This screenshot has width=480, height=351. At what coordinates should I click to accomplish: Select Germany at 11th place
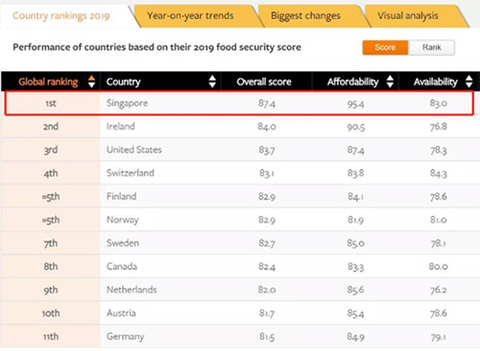pos(125,337)
